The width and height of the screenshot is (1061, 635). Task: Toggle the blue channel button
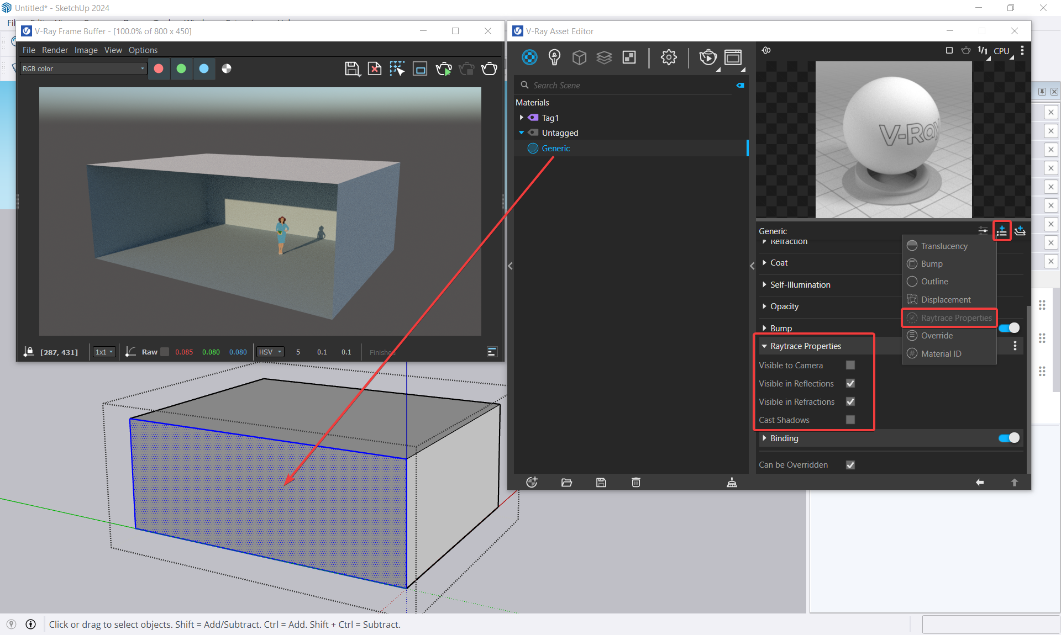coord(204,68)
